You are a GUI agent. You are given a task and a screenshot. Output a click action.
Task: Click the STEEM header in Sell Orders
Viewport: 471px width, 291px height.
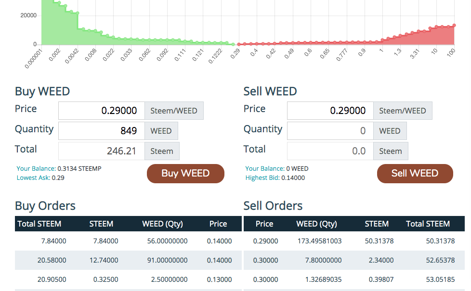coord(377,224)
